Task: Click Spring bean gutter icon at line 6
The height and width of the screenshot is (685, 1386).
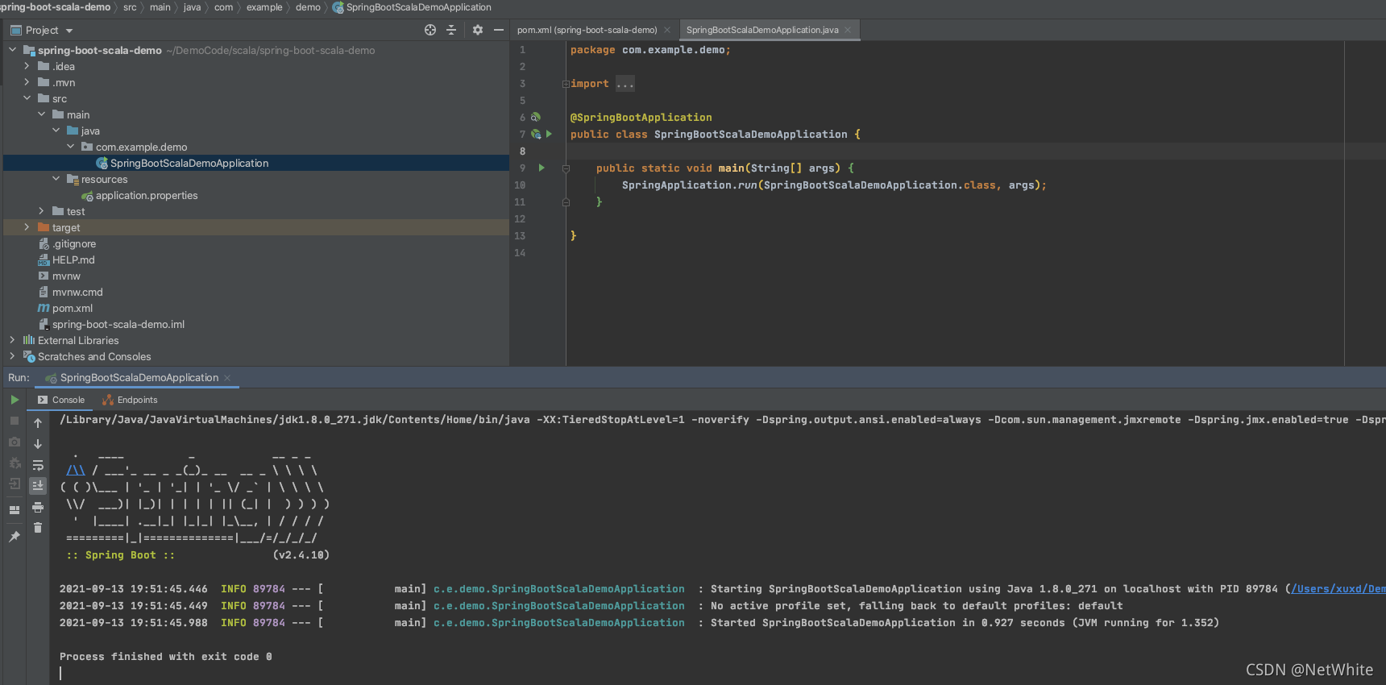Action: click(x=535, y=117)
